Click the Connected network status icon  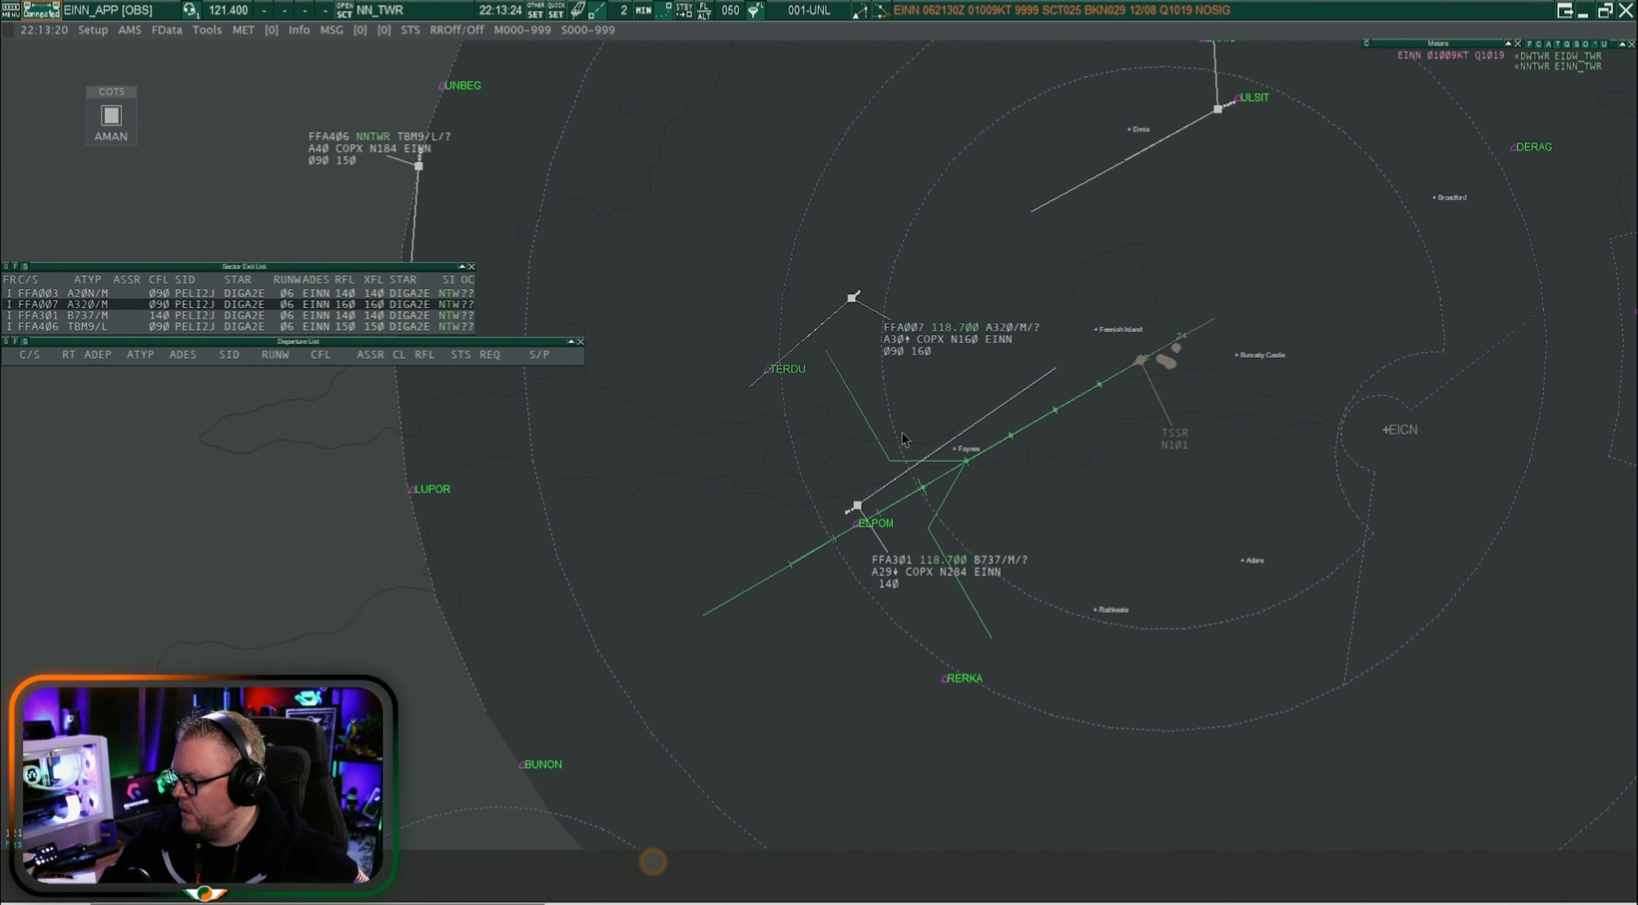pyautogui.click(x=41, y=10)
